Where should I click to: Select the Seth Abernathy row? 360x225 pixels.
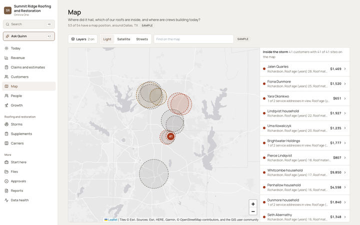coord(304,216)
